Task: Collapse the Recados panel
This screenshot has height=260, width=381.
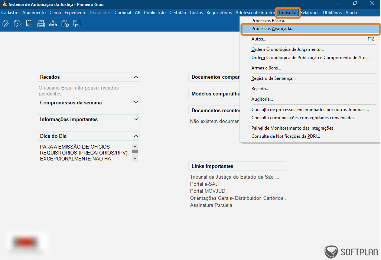Action: [x=136, y=77]
